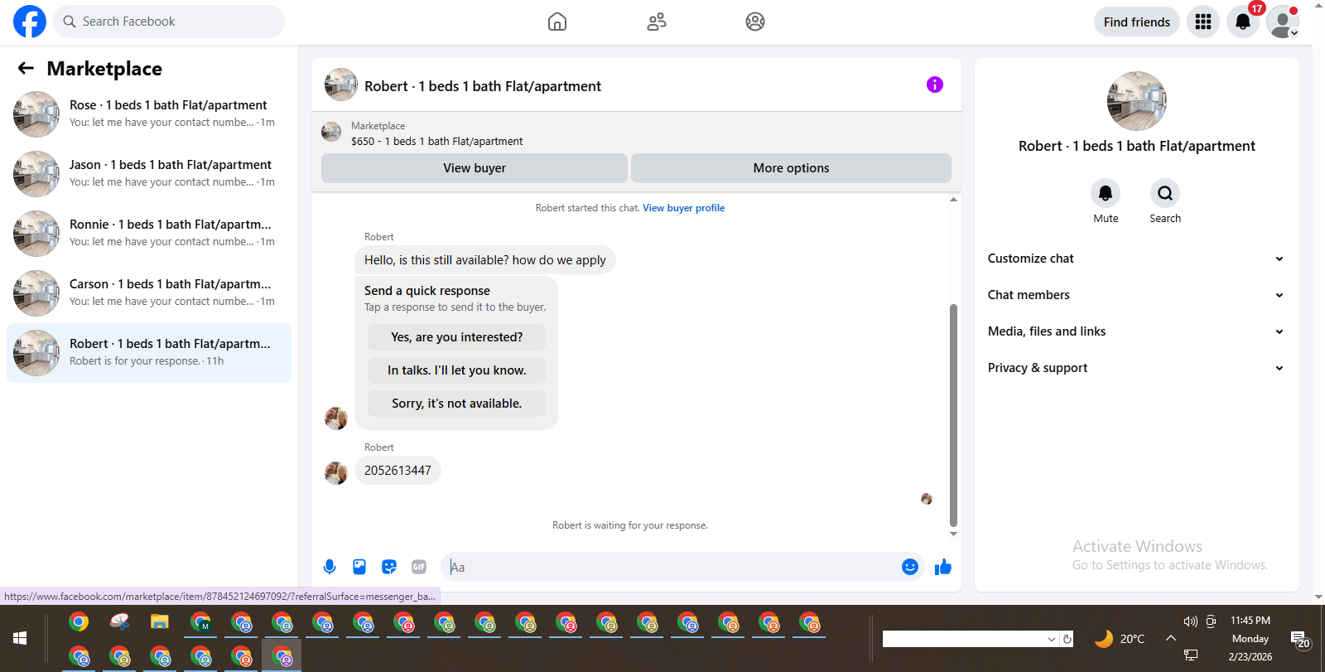
Task: Send quick response Yes, are you interested?
Action: [457, 337]
